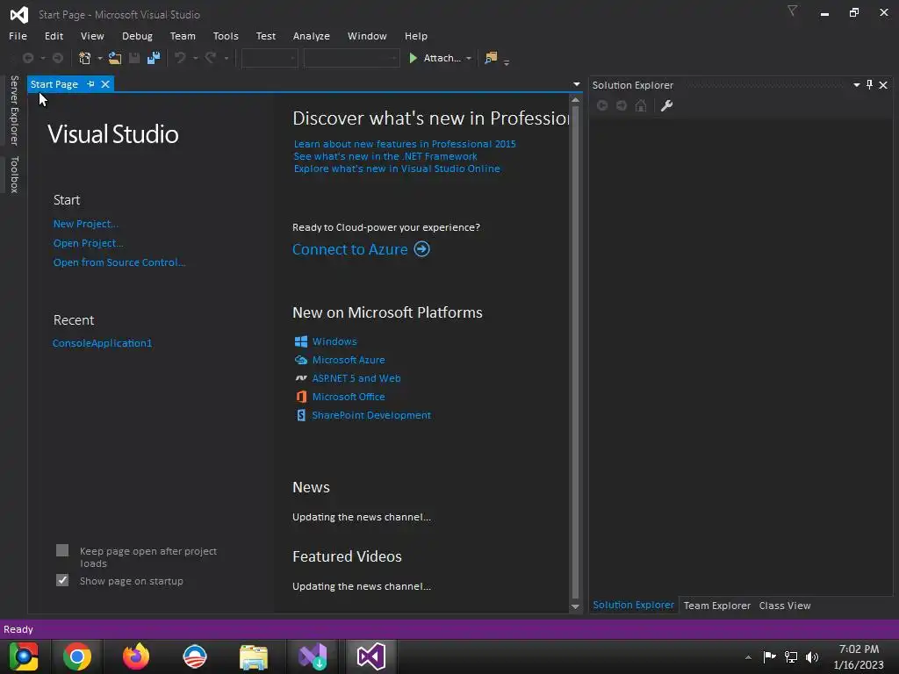Click the Open File toolbar icon
The width and height of the screenshot is (899, 674).
(x=115, y=58)
